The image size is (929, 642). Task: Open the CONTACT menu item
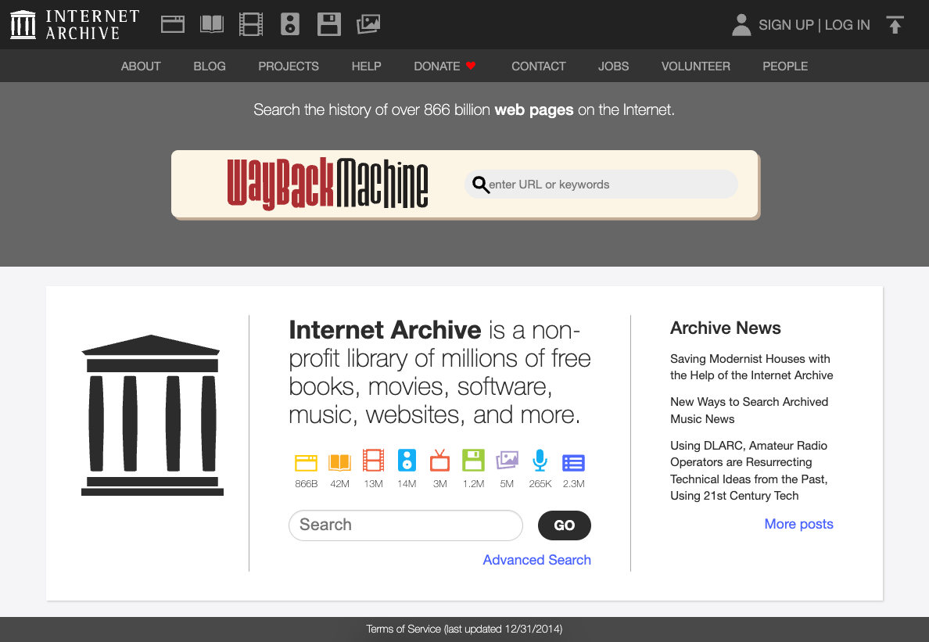point(539,66)
